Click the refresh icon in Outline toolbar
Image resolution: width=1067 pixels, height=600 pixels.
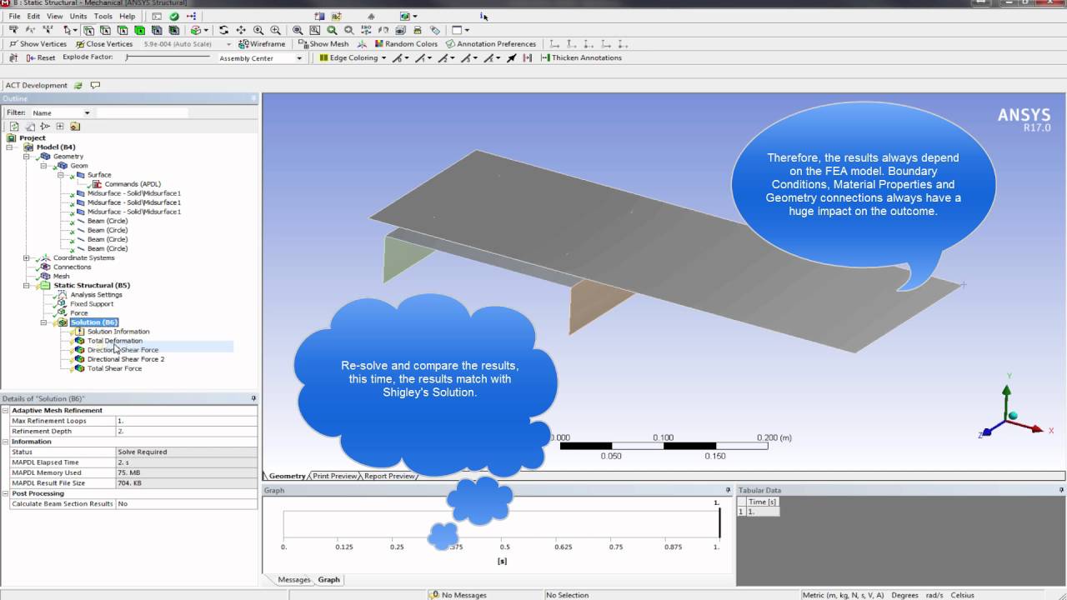coord(14,126)
